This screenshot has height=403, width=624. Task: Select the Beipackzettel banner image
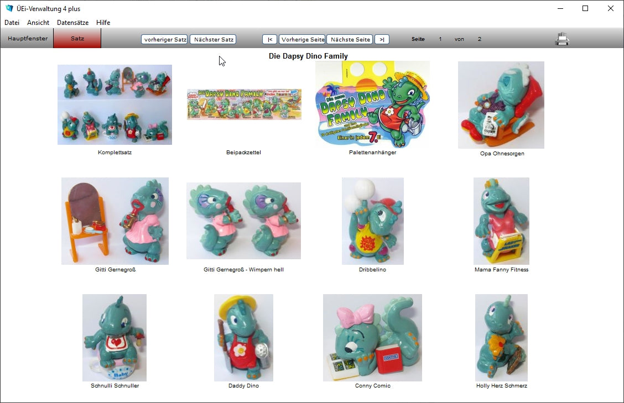tap(244, 104)
